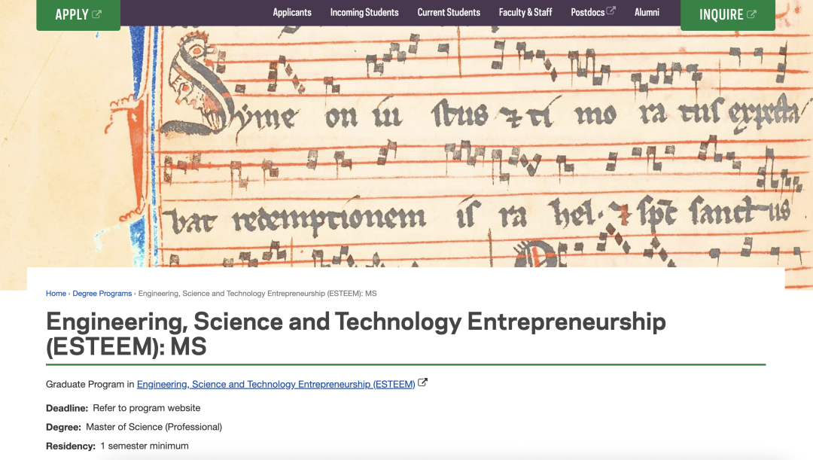
Task: Click the external link icon on APPLY
Action: coord(97,14)
